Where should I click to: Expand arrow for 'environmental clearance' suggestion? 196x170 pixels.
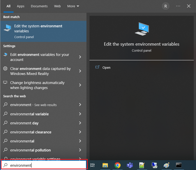coord(80,132)
